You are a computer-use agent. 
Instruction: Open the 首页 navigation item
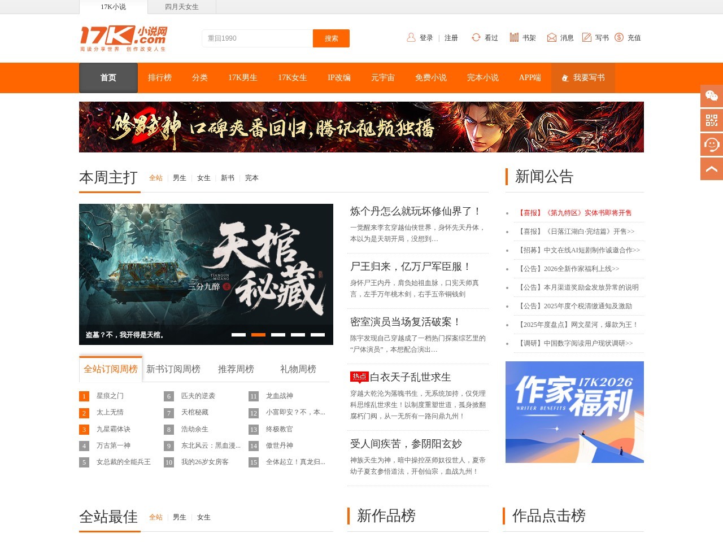[108, 78]
